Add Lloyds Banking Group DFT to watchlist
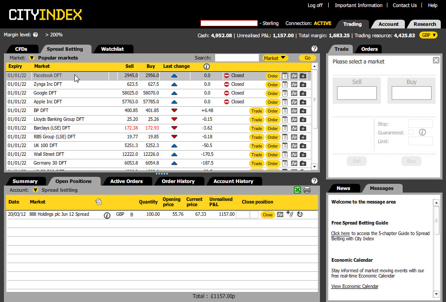 coord(303,120)
